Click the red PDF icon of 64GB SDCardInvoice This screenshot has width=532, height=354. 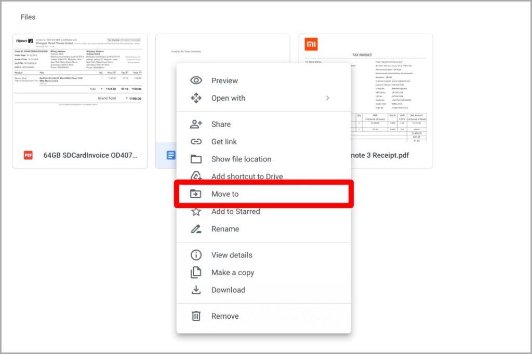28,155
